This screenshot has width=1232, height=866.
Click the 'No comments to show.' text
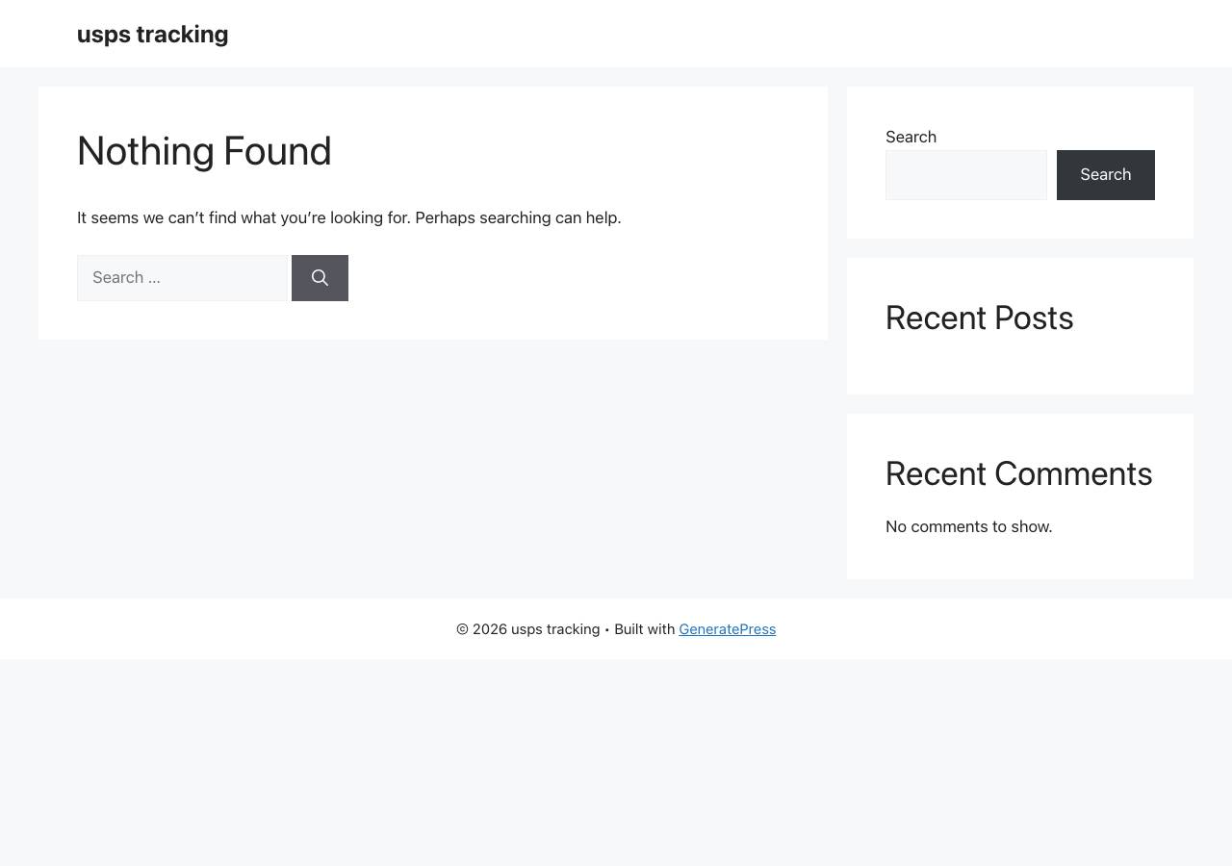[969, 527]
